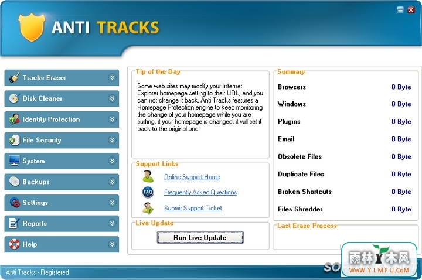The width and height of the screenshot is (422, 280).
Task: Expand the Settings section chevron
Action: [x=112, y=202]
